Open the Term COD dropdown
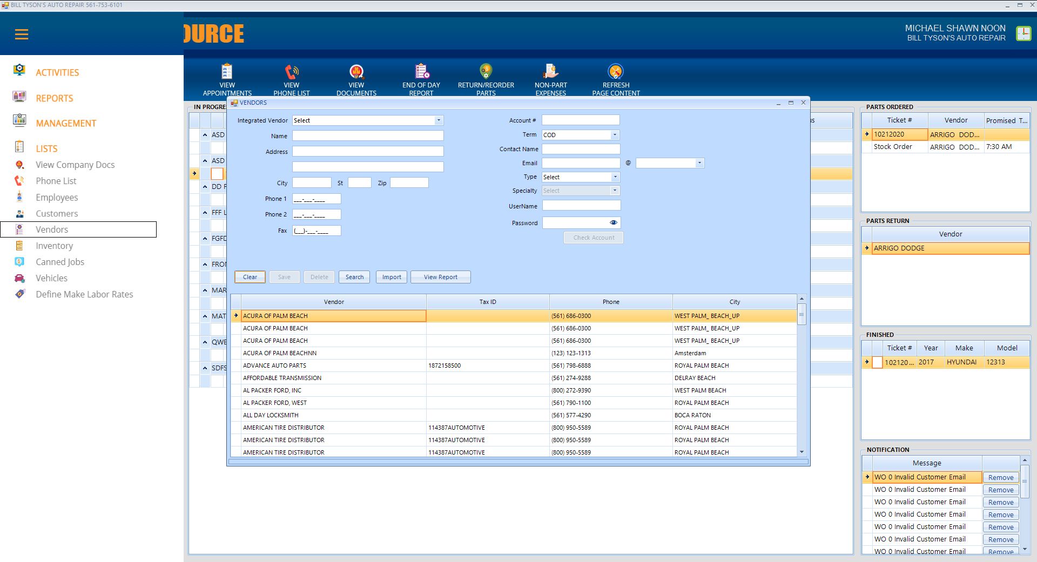The width and height of the screenshot is (1037, 562). 614,135
